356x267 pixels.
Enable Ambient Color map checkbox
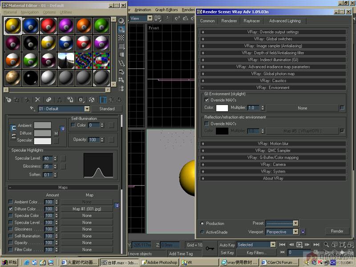pos(10,202)
